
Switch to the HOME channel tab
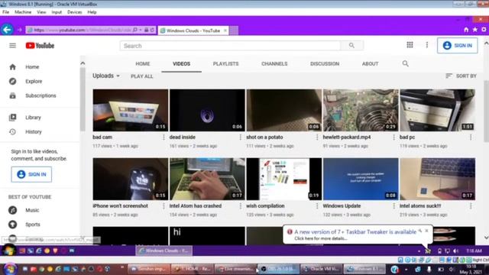click(143, 63)
